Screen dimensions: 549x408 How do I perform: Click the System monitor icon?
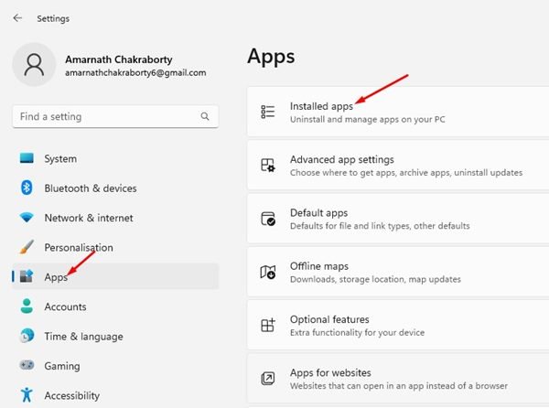coord(27,158)
